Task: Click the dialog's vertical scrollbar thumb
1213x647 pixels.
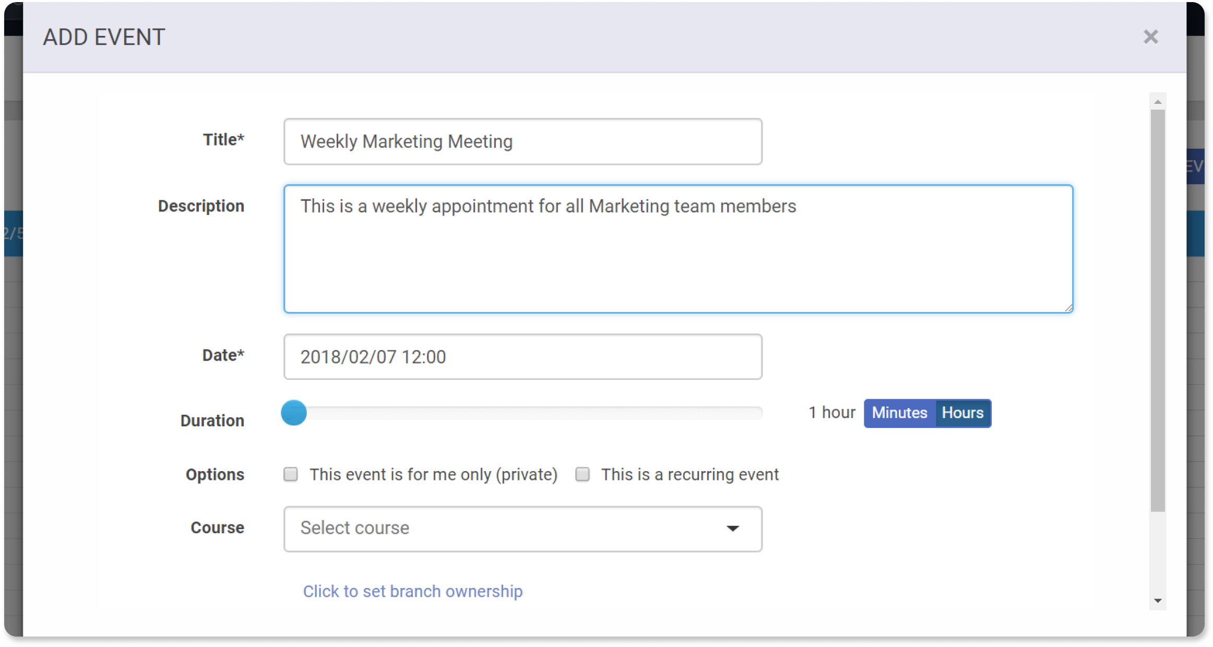Action: point(1158,310)
